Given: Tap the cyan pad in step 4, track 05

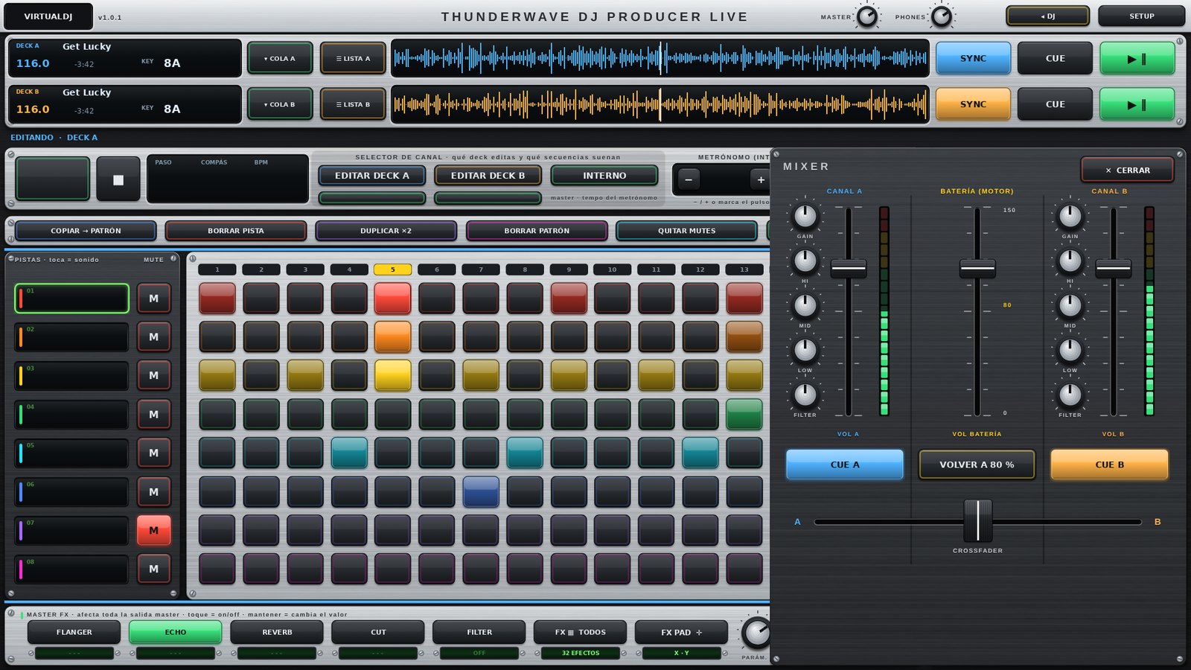Looking at the screenshot, I should tap(349, 453).
